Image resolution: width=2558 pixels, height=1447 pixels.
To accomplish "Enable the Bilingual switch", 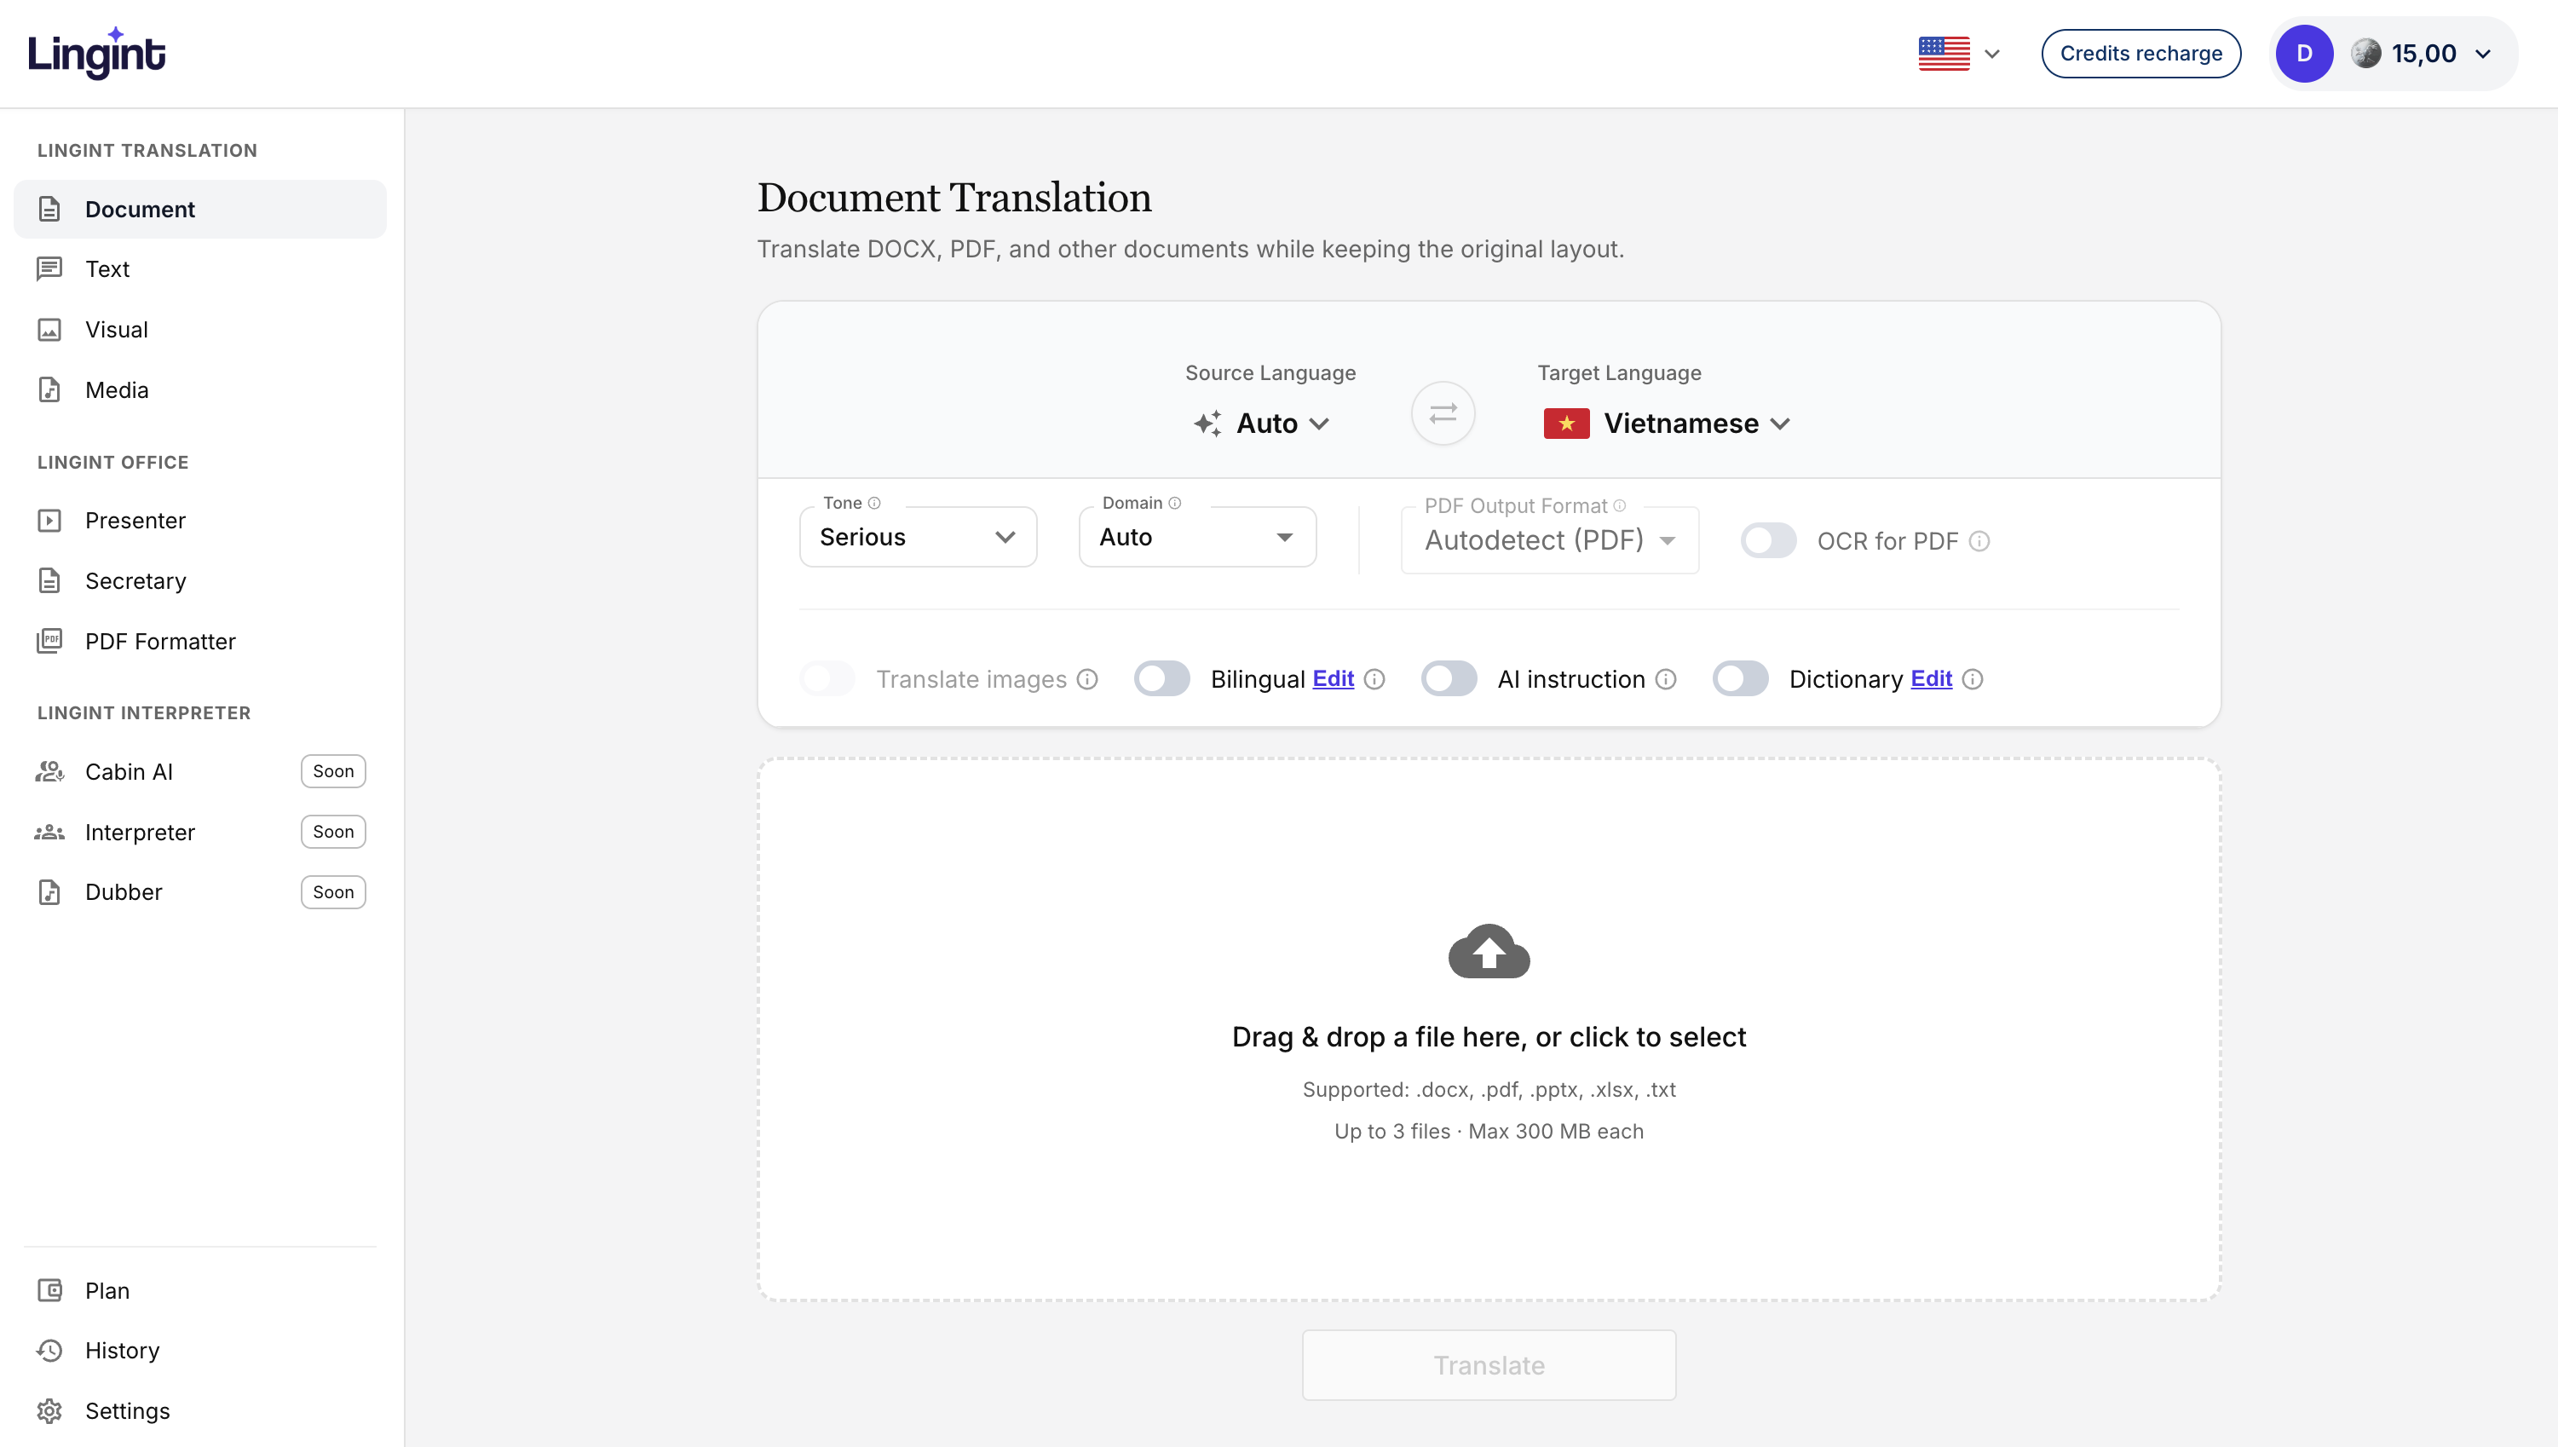I will point(1162,679).
